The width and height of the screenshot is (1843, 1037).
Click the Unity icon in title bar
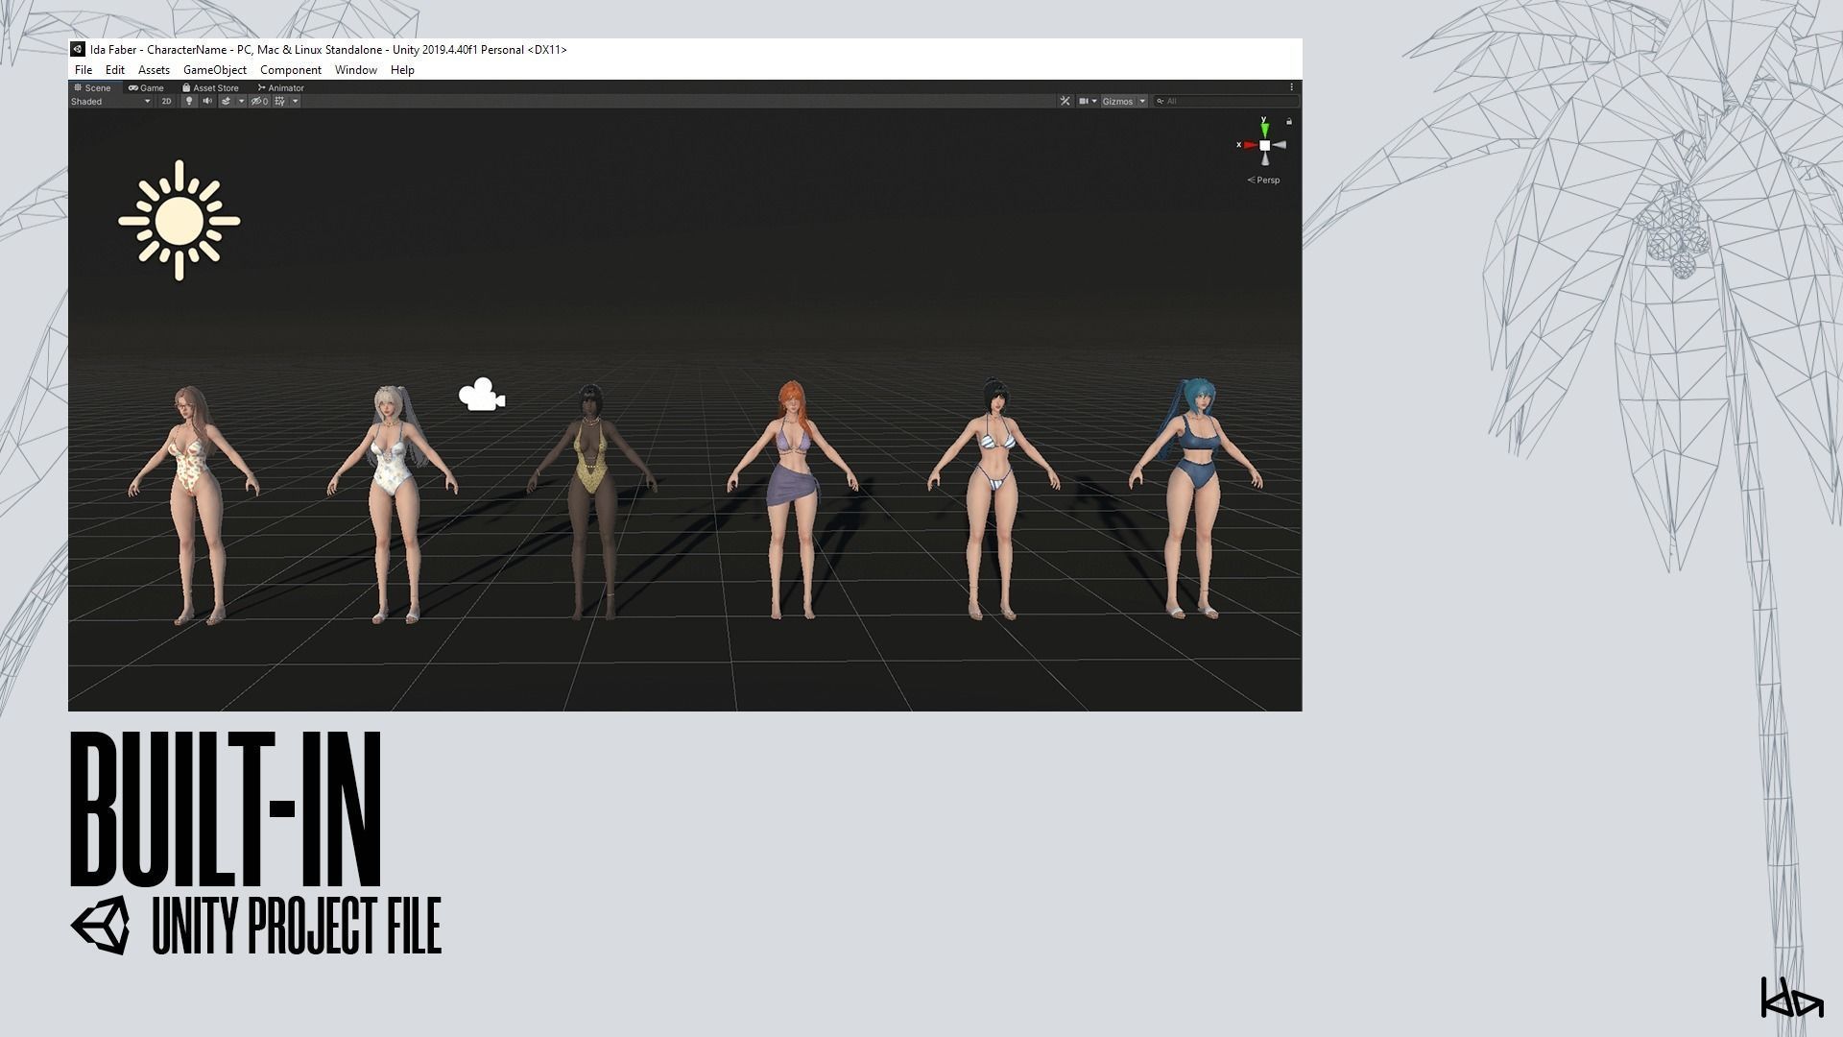click(78, 49)
